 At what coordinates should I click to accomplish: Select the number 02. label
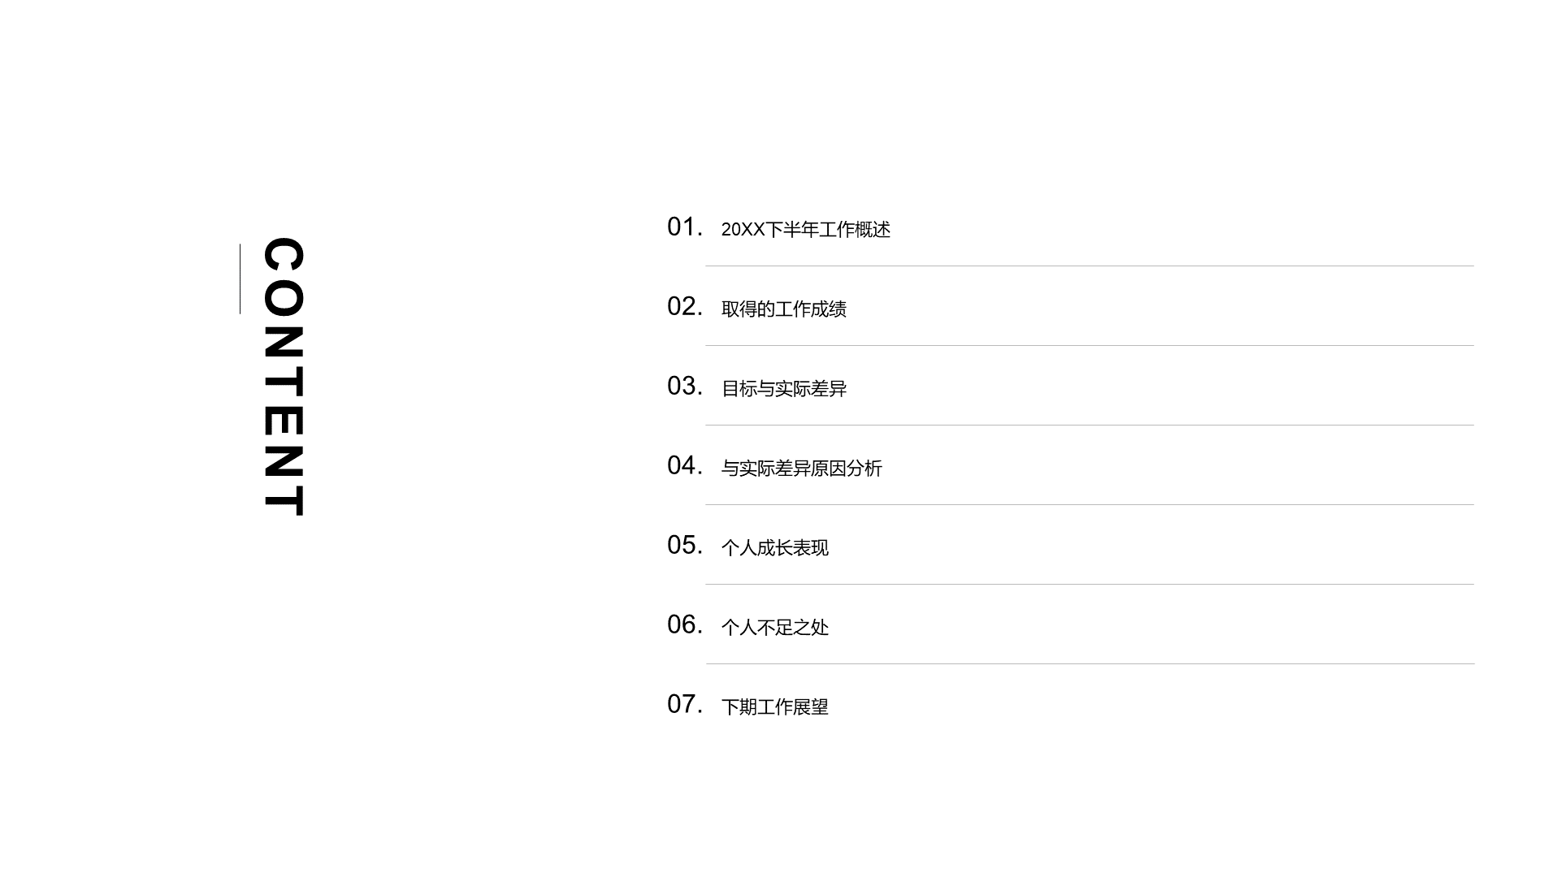pos(685,306)
